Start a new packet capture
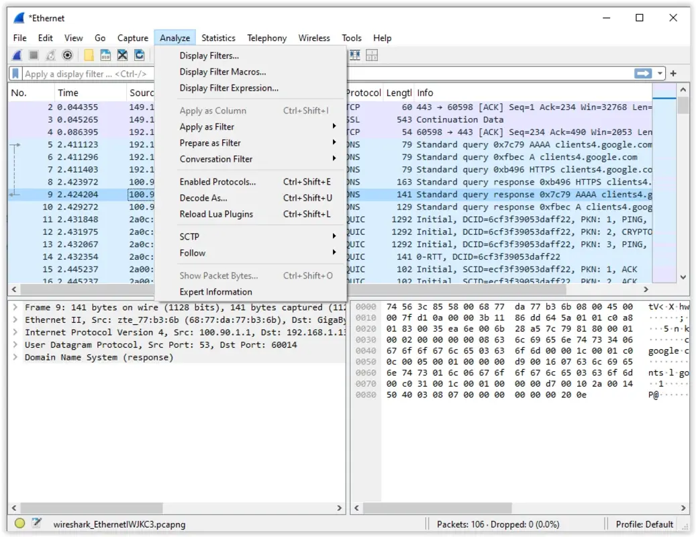Viewport: 696px width, 537px height. 17,55
